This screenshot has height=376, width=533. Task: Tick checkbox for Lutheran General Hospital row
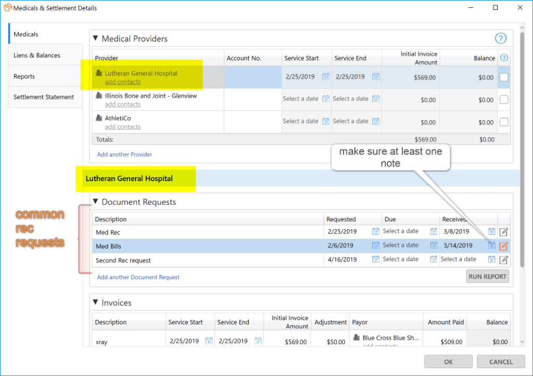pyautogui.click(x=504, y=77)
